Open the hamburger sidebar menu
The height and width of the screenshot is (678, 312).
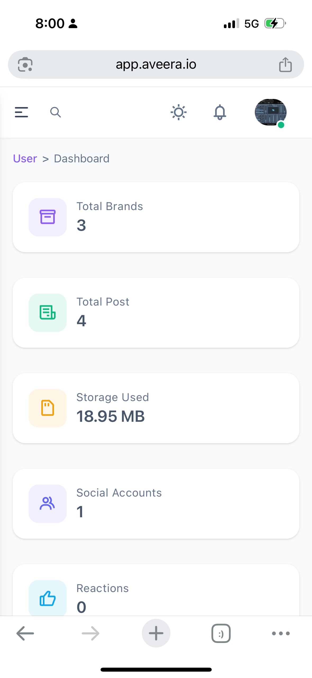pos(21,112)
